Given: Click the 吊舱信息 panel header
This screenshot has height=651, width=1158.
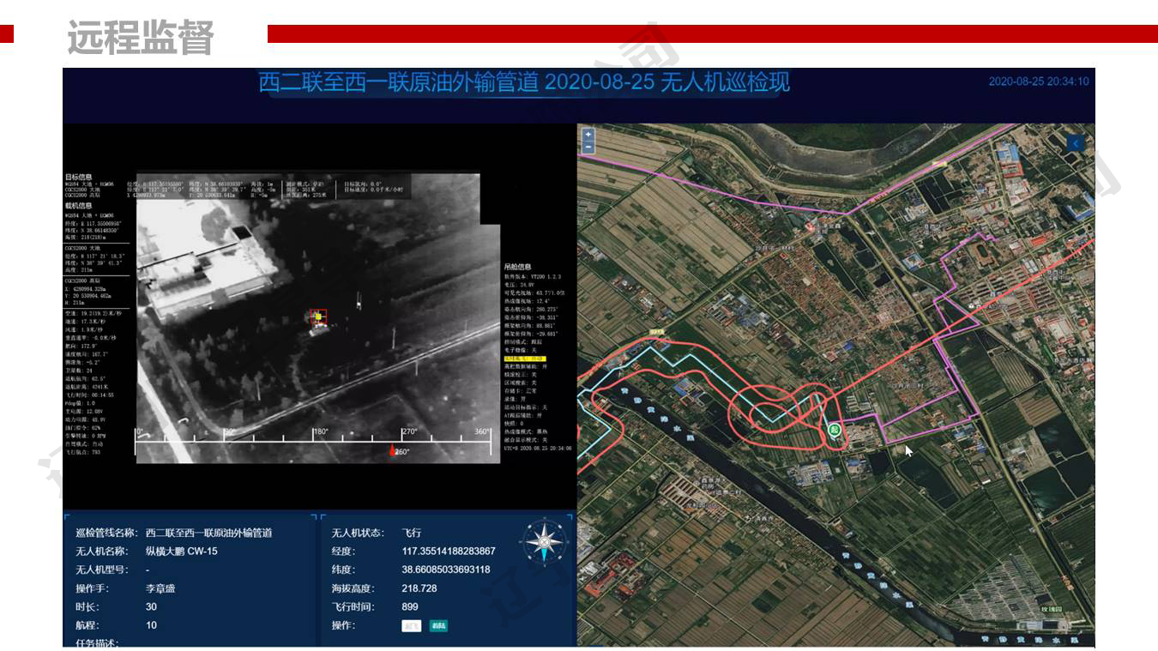Looking at the screenshot, I should pyautogui.click(x=519, y=268).
